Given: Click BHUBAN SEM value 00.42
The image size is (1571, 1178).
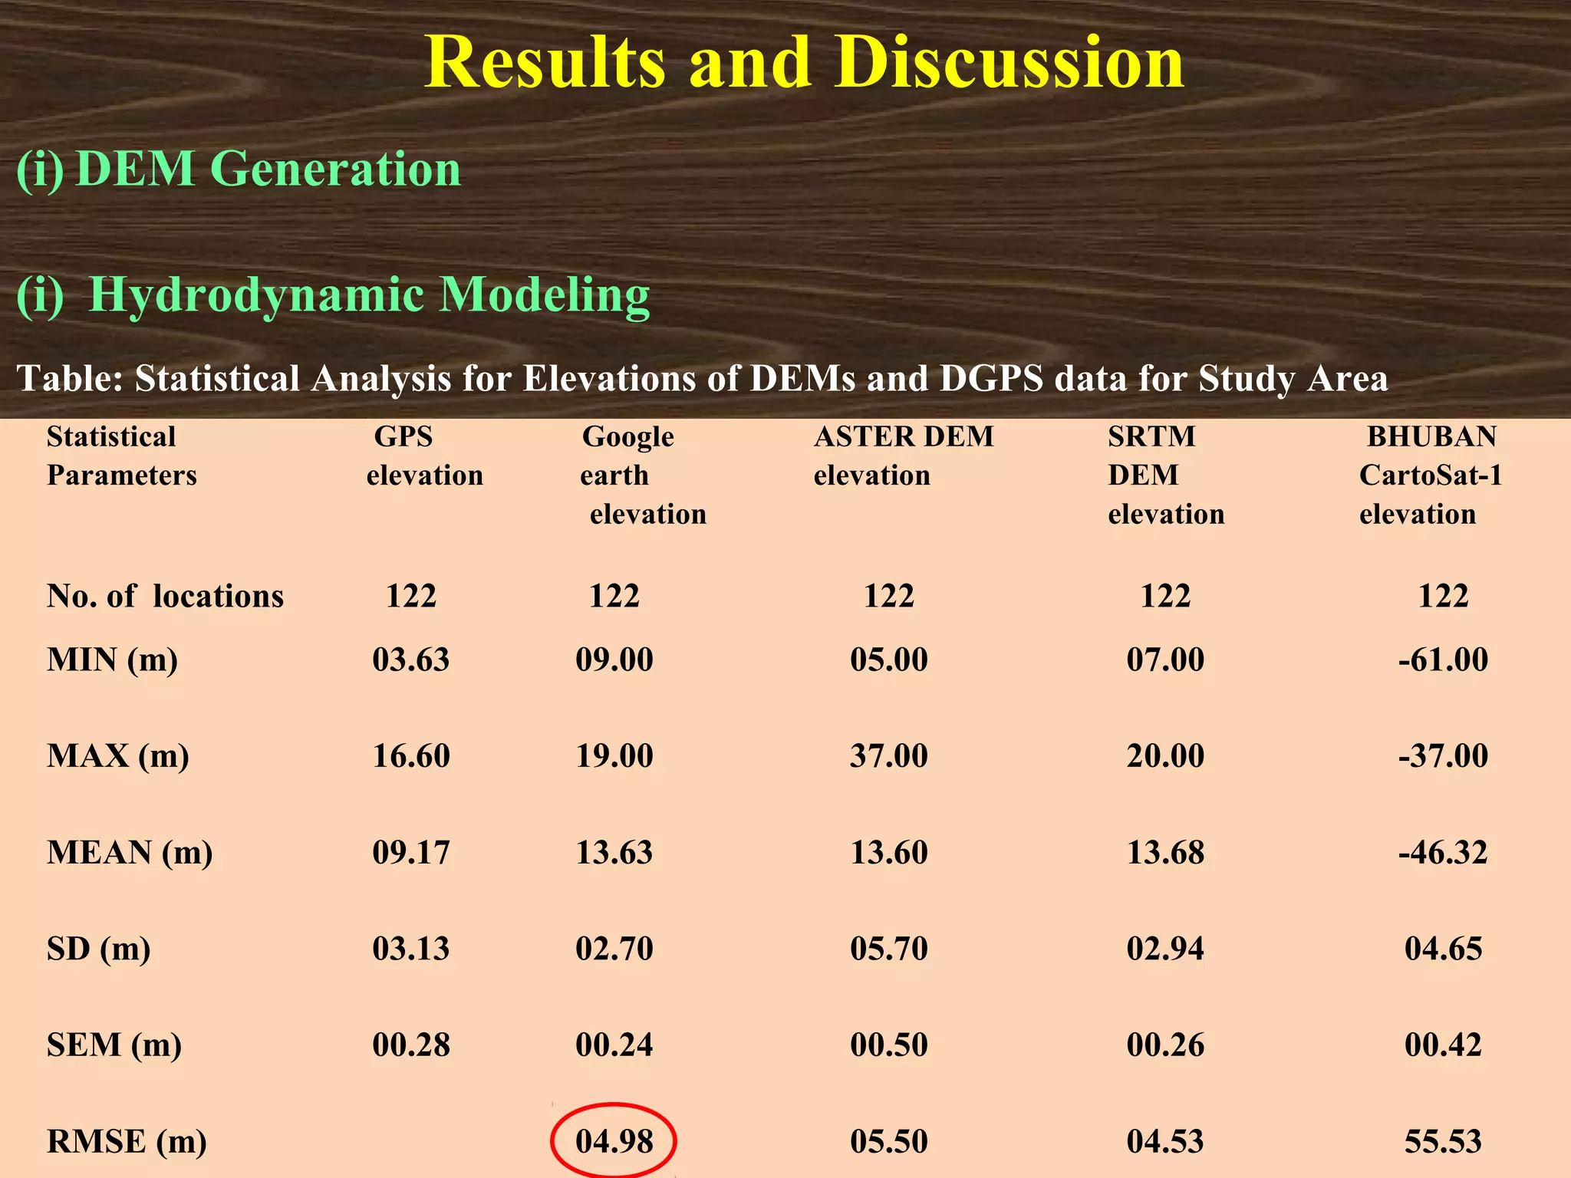Looking at the screenshot, I should coord(1444,1046).
